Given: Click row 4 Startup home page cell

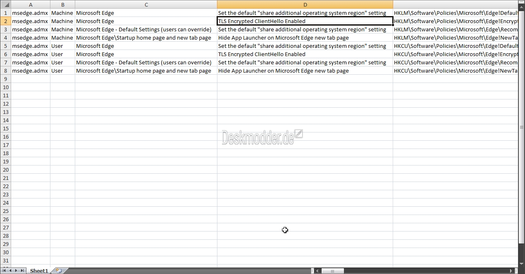Looking at the screenshot, I should [x=146, y=38].
